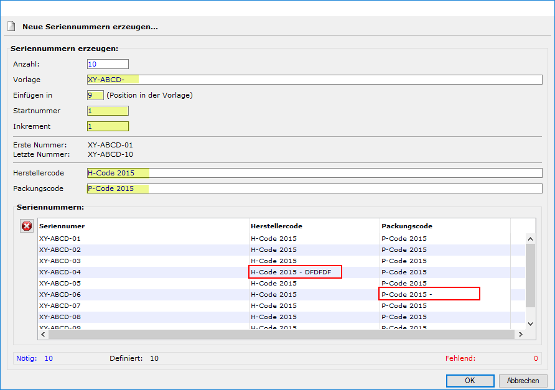This screenshot has height=390, width=555.
Task: Select the row XY-ABCD-01
Action: pyautogui.click(x=60, y=239)
